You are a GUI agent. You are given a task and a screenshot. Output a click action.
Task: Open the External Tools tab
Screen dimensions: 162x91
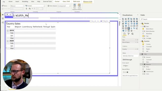pos(47,2)
